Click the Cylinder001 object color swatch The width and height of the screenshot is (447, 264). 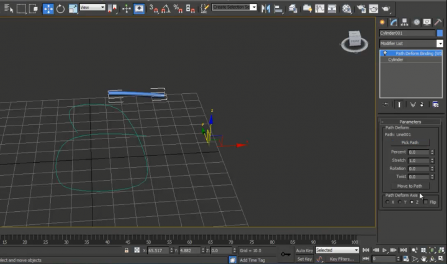pyautogui.click(x=440, y=33)
